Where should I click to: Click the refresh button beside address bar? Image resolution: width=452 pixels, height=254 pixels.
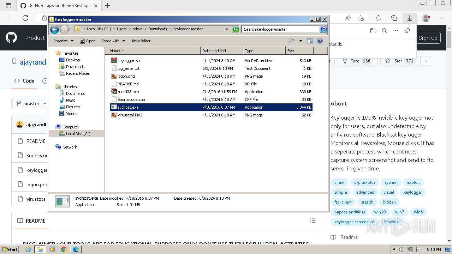coord(236,29)
